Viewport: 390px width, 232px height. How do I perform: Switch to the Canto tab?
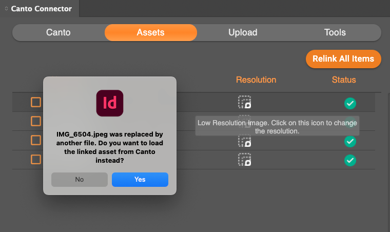pyautogui.click(x=58, y=32)
